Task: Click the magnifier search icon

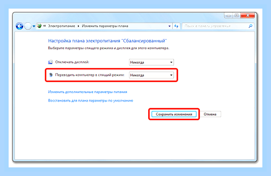Action: (x=250, y=26)
